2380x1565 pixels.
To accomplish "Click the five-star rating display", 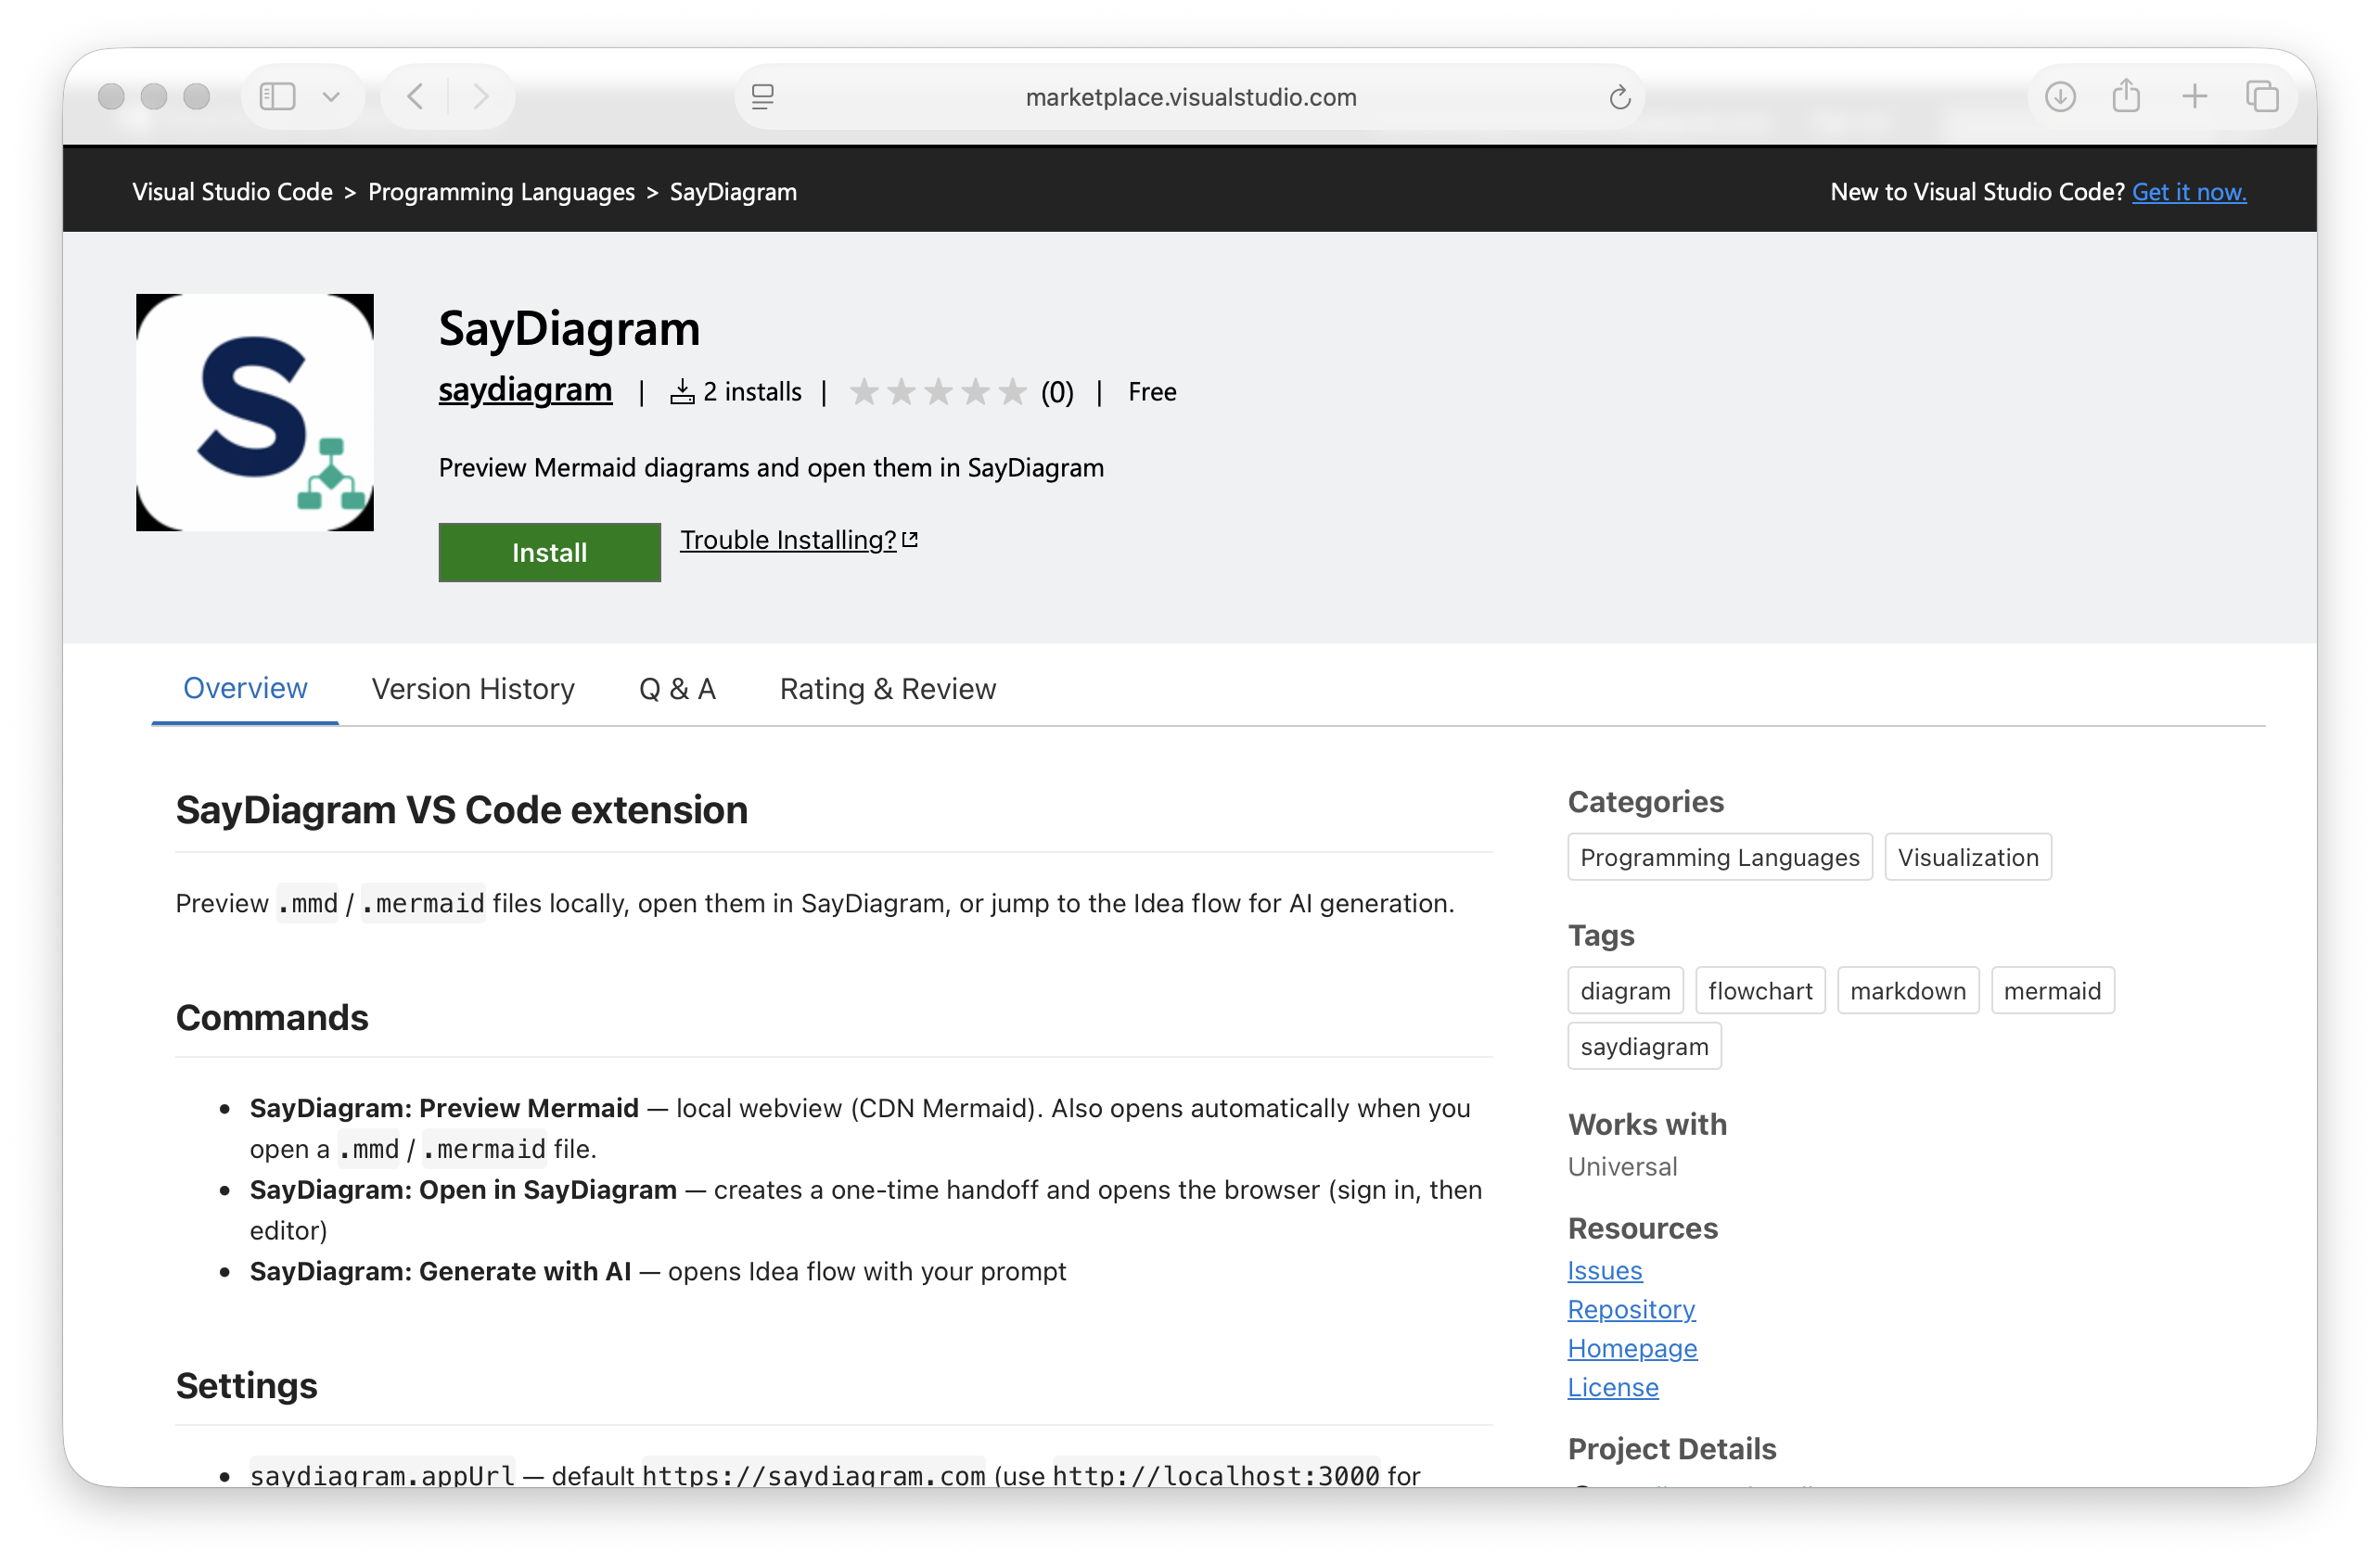I will pyautogui.click(x=938, y=392).
